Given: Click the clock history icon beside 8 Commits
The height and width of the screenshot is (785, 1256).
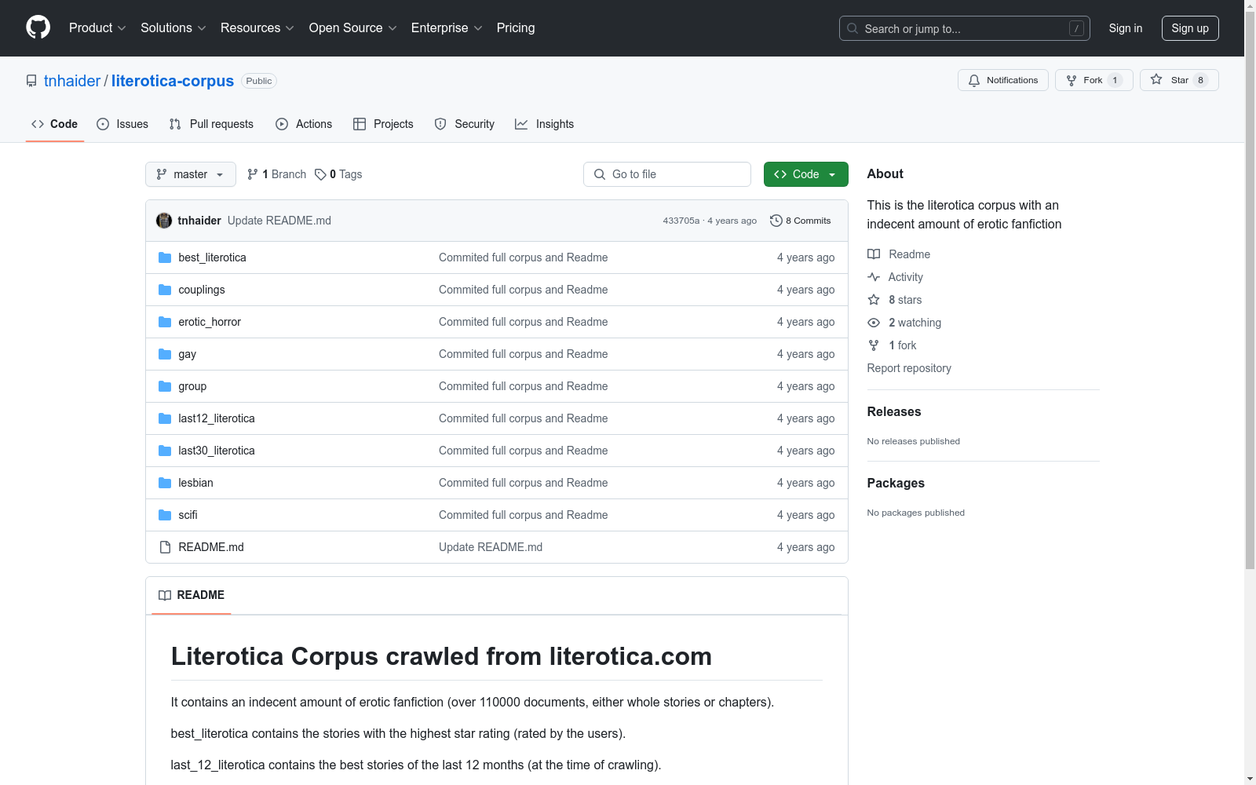Looking at the screenshot, I should coord(776,221).
